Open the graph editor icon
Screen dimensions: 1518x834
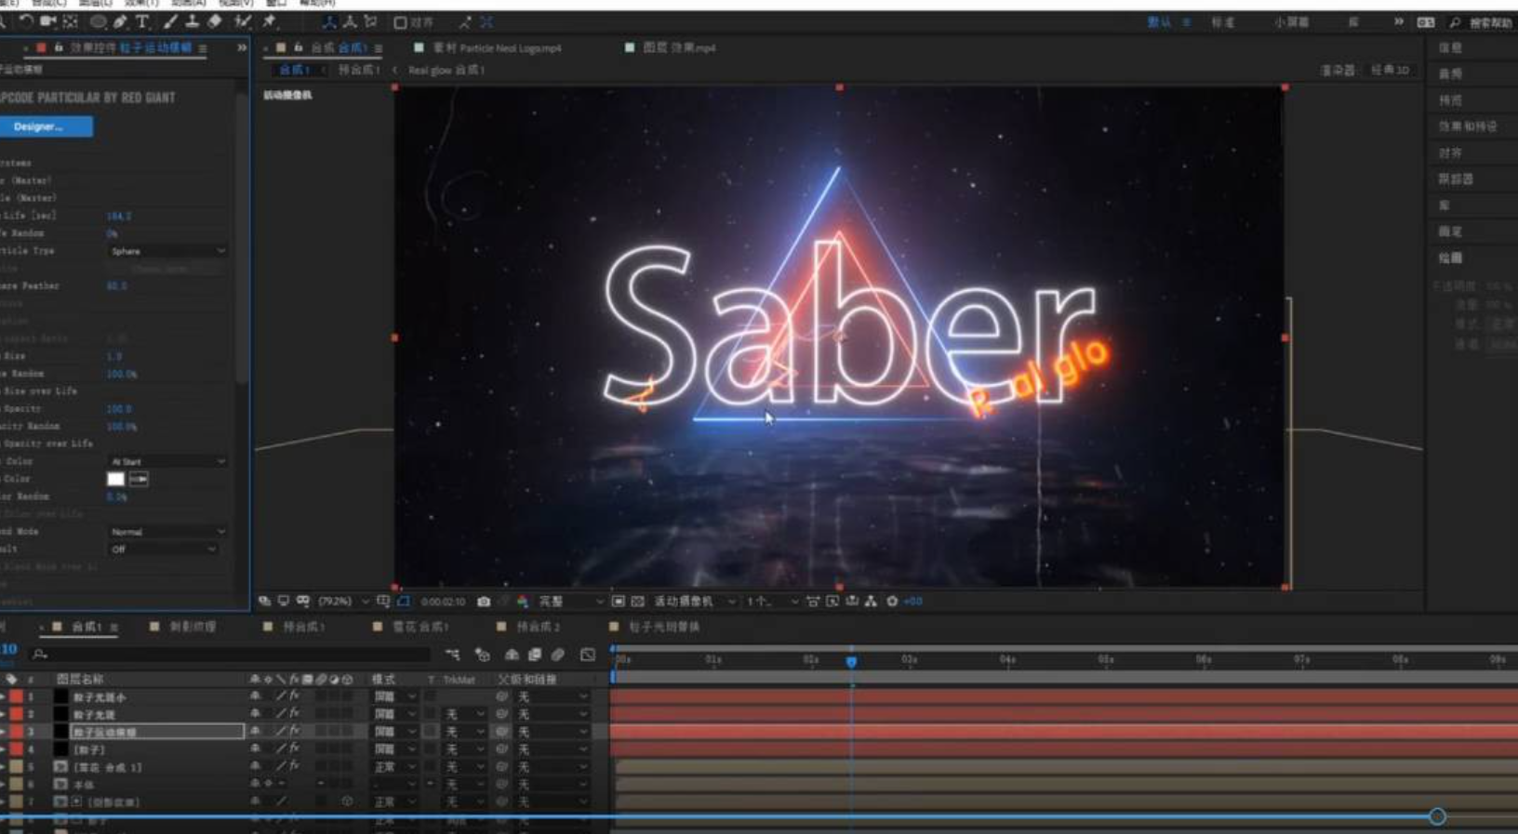(588, 655)
